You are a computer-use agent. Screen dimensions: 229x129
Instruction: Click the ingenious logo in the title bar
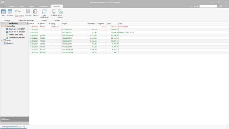pos(3,2)
